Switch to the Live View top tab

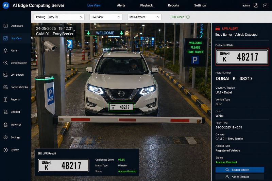click(x=94, y=5)
